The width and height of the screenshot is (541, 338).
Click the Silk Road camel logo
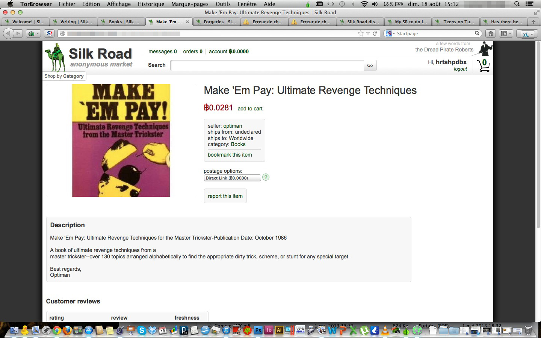(x=55, y=57)
